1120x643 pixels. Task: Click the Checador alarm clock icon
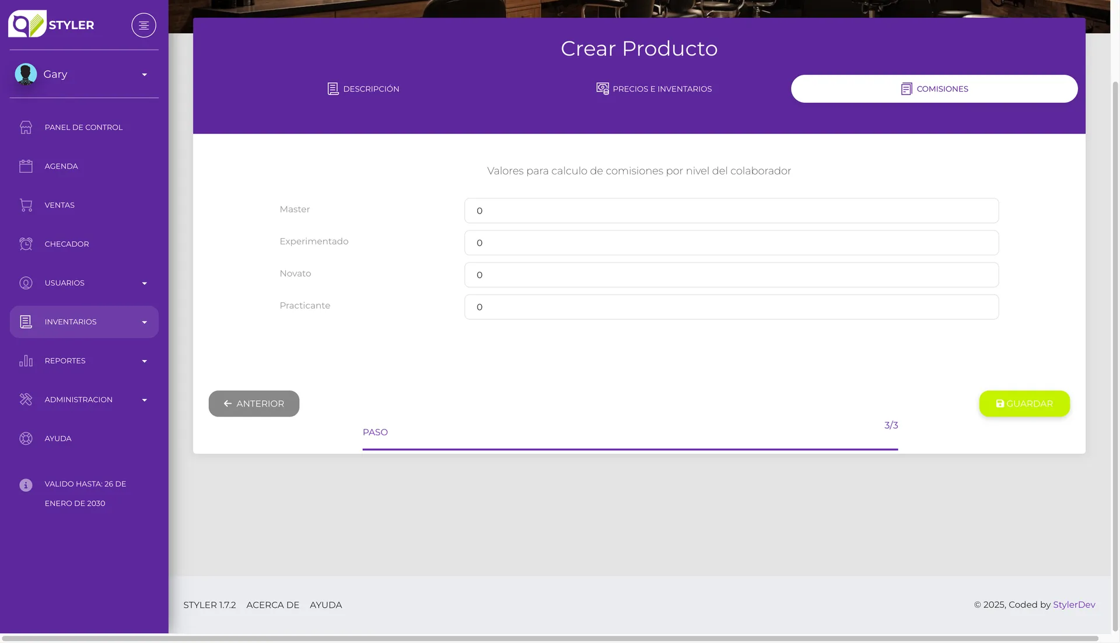(26, 244)
